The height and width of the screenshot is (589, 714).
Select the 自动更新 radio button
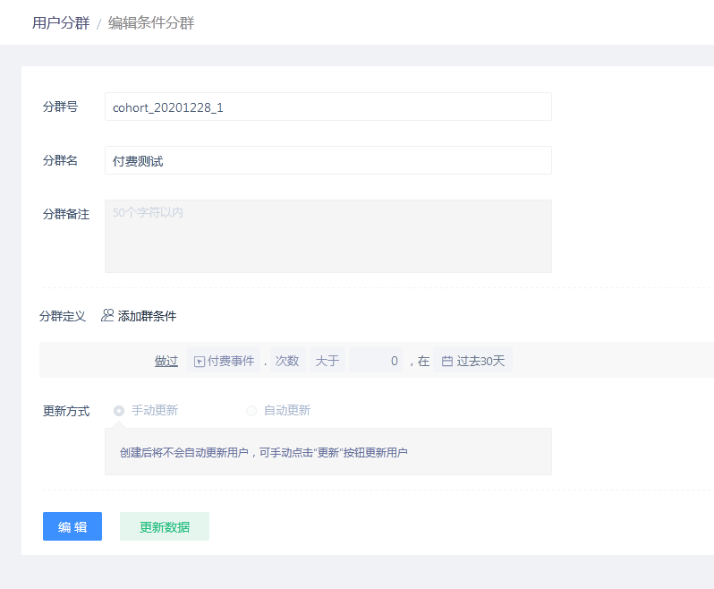click(x=251, y=411)
